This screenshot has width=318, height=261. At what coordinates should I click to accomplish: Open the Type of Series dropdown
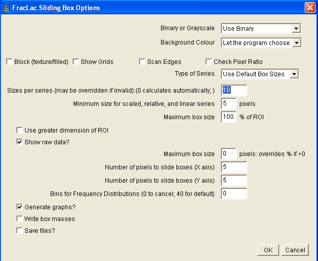[260, 74]
